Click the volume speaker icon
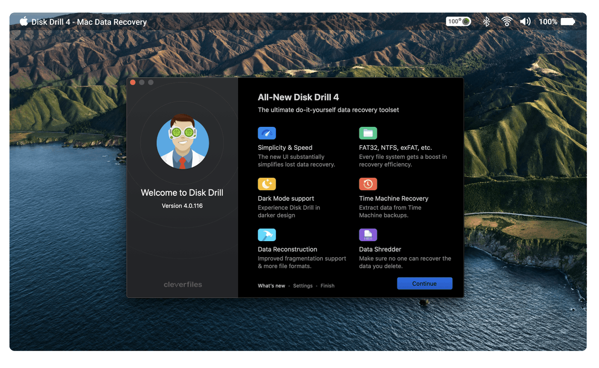Screen dimensions: 599x368 525,21
